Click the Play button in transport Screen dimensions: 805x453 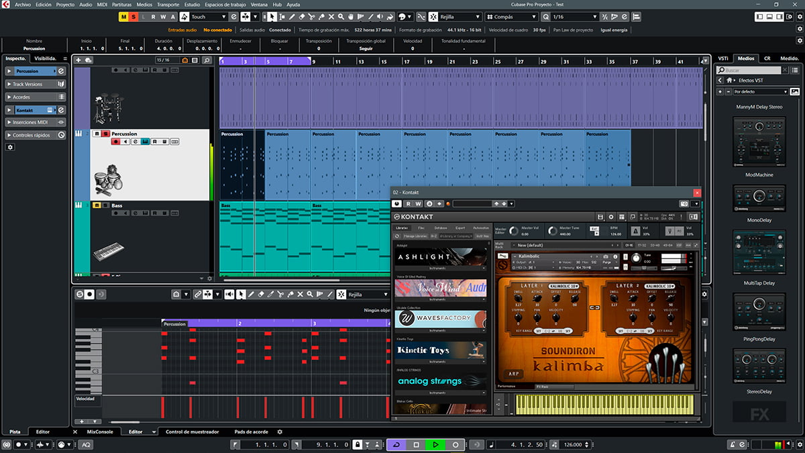(x=435, y=444)
